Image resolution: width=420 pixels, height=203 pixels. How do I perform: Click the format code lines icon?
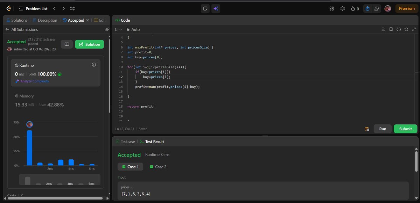383,30
